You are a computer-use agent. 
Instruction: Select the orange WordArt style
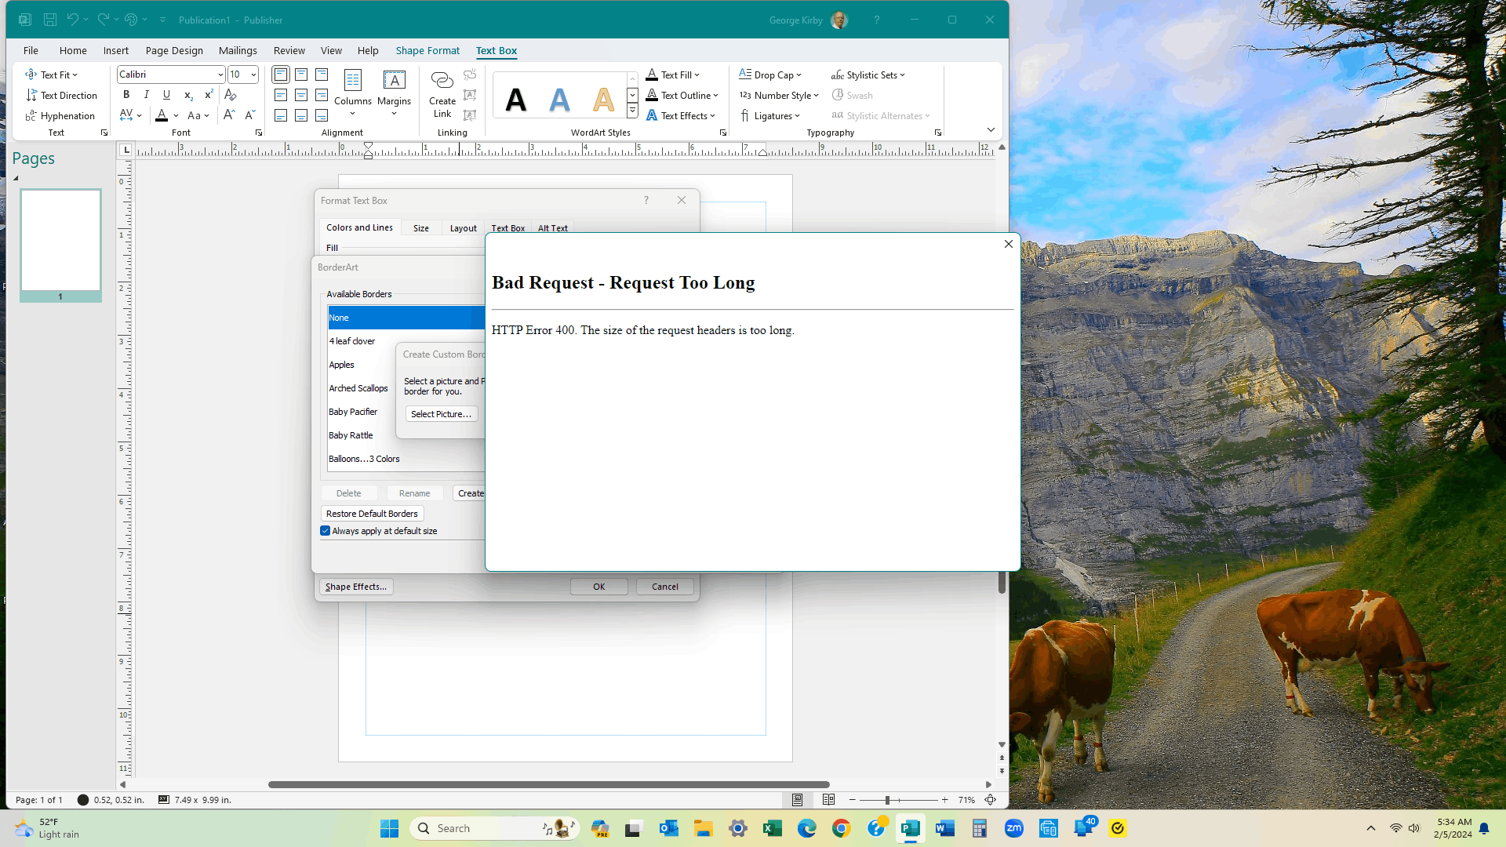click(x=603, y=100)
